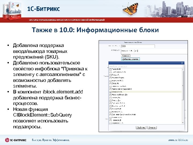Click the text iblock.element.add

63,92
